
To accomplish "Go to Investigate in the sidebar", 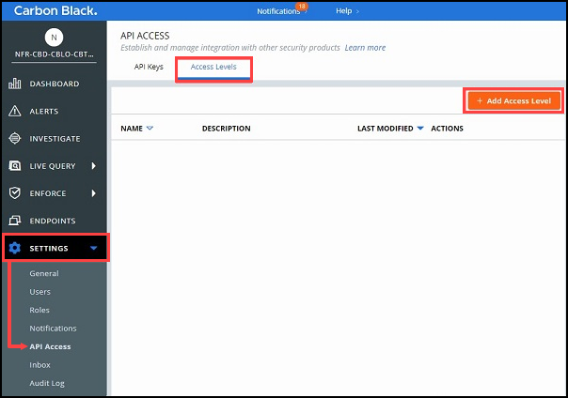I will pos(55,139).
